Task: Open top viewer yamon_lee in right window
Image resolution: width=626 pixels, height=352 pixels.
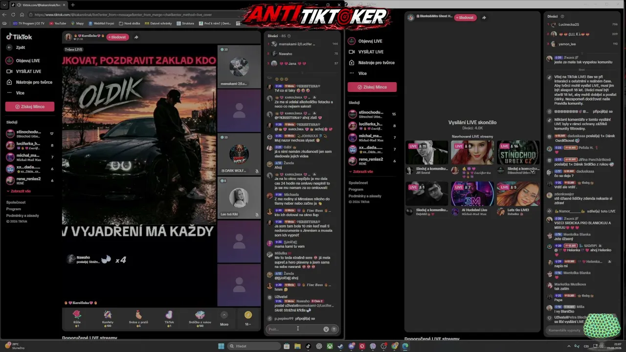Action: (x=582, y=44)
